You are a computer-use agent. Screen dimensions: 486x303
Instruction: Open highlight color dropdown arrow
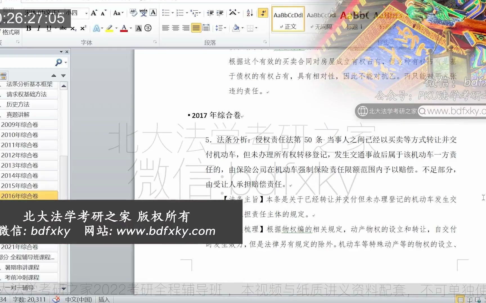click(x=116, y=28)
